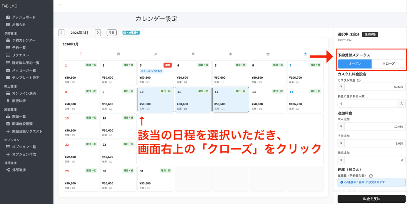Viewport: 407px width, 204px height.
Task: Click the オンライン決済 credit card icon
Action: [8, 93]
